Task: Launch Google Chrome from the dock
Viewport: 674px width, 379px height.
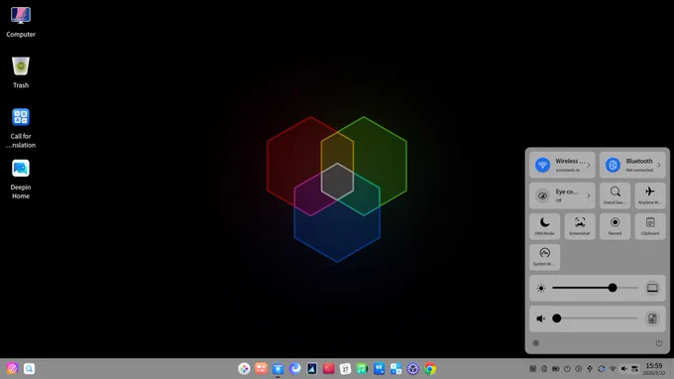Action: (430, 369)
